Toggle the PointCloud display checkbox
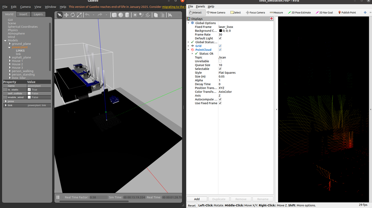 [220, 50]
